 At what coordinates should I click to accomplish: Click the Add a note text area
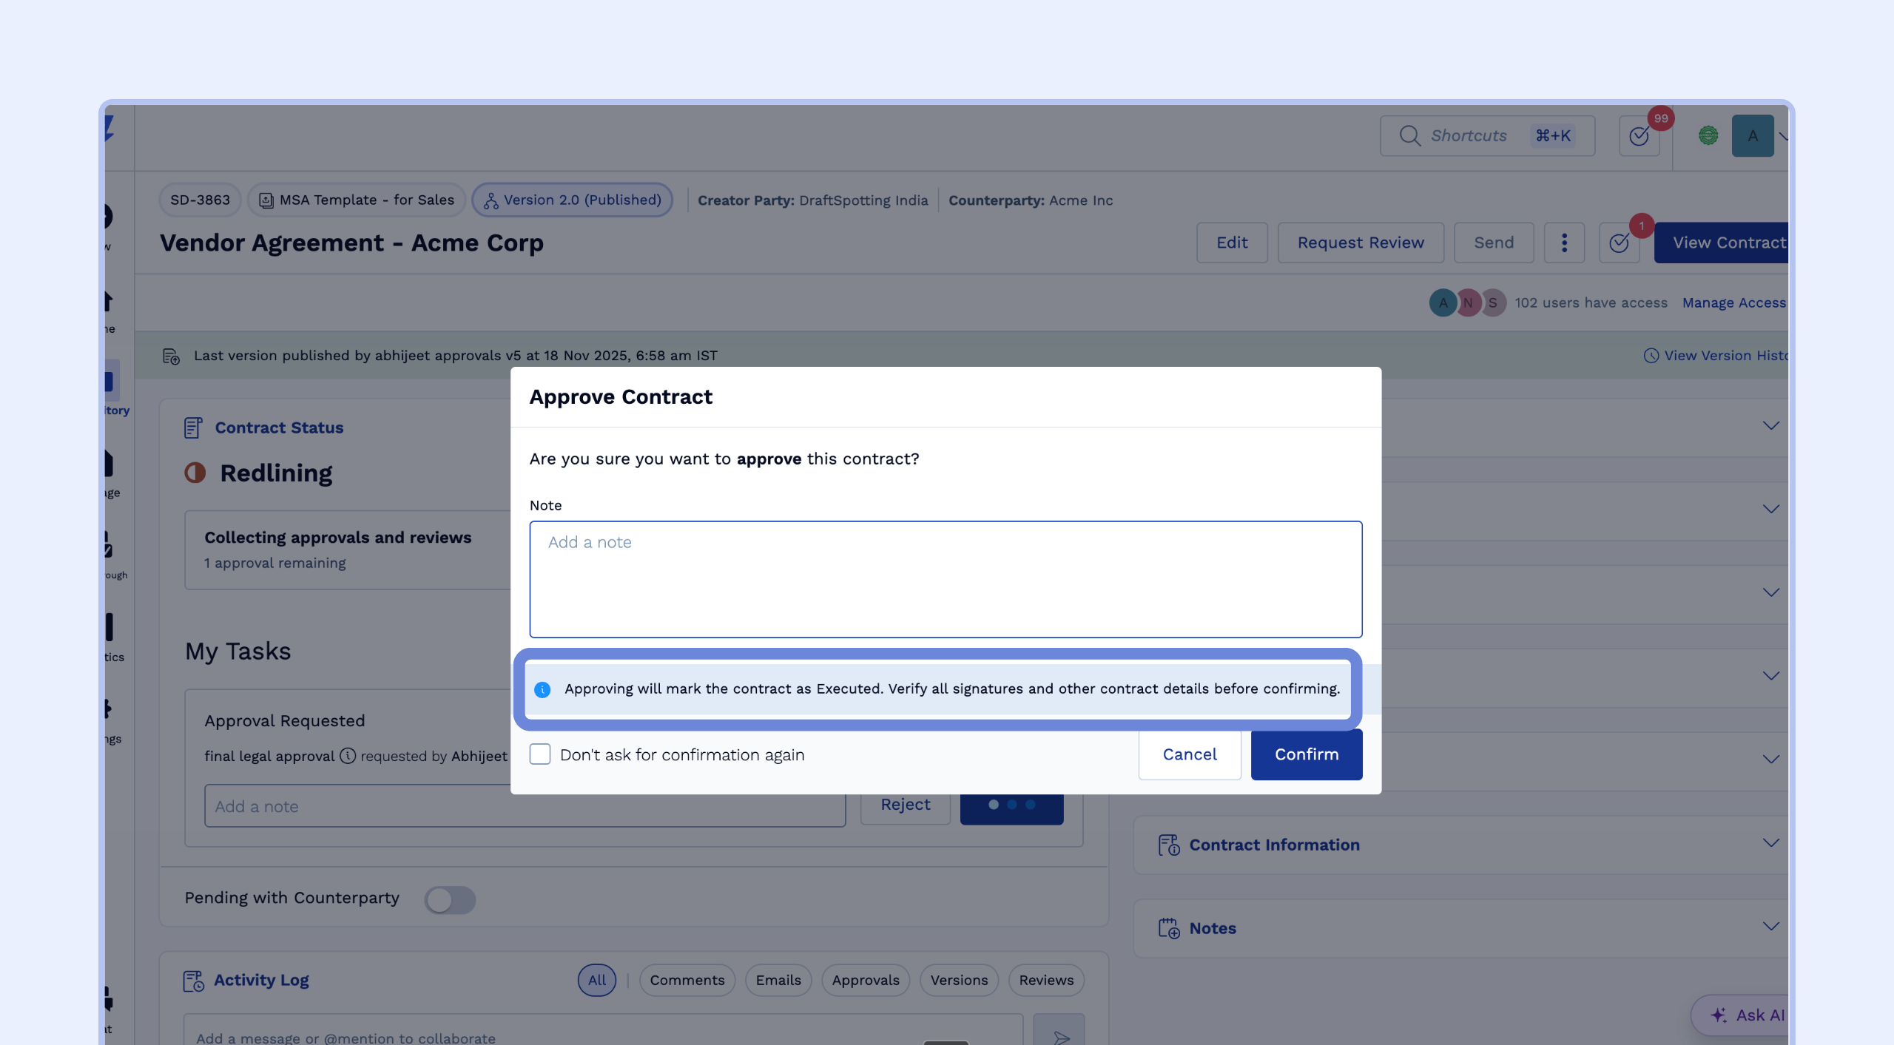(946, 579)
